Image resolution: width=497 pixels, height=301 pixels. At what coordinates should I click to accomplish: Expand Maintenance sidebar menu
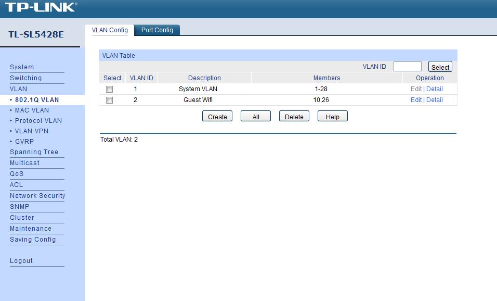(31, 229)
